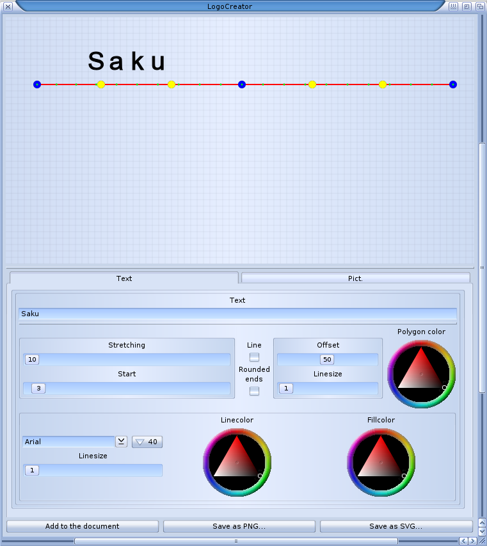Click the Saku text on canvas
The image size is (487, 546).
pos(127,61)
